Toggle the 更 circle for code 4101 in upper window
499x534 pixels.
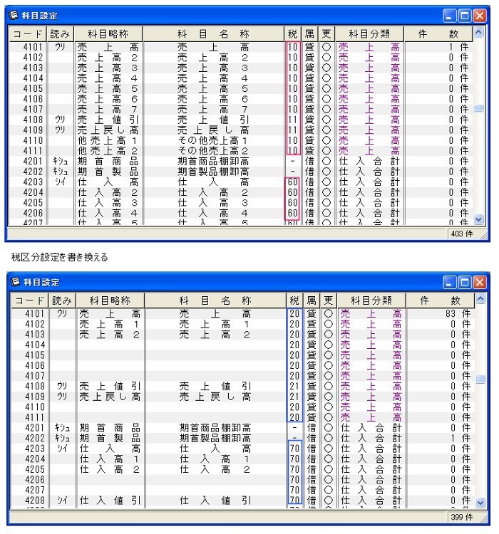326,47
